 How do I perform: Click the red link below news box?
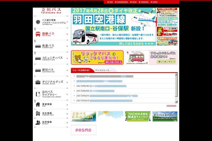pos(171,106)
